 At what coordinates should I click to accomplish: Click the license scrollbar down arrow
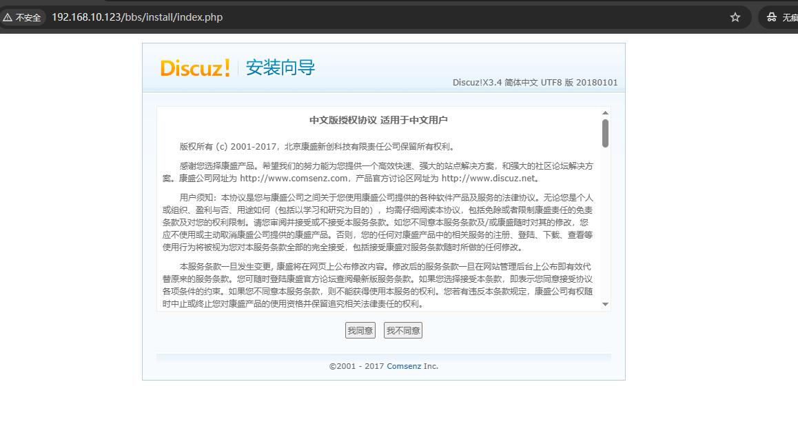click(x=605, y=304)
